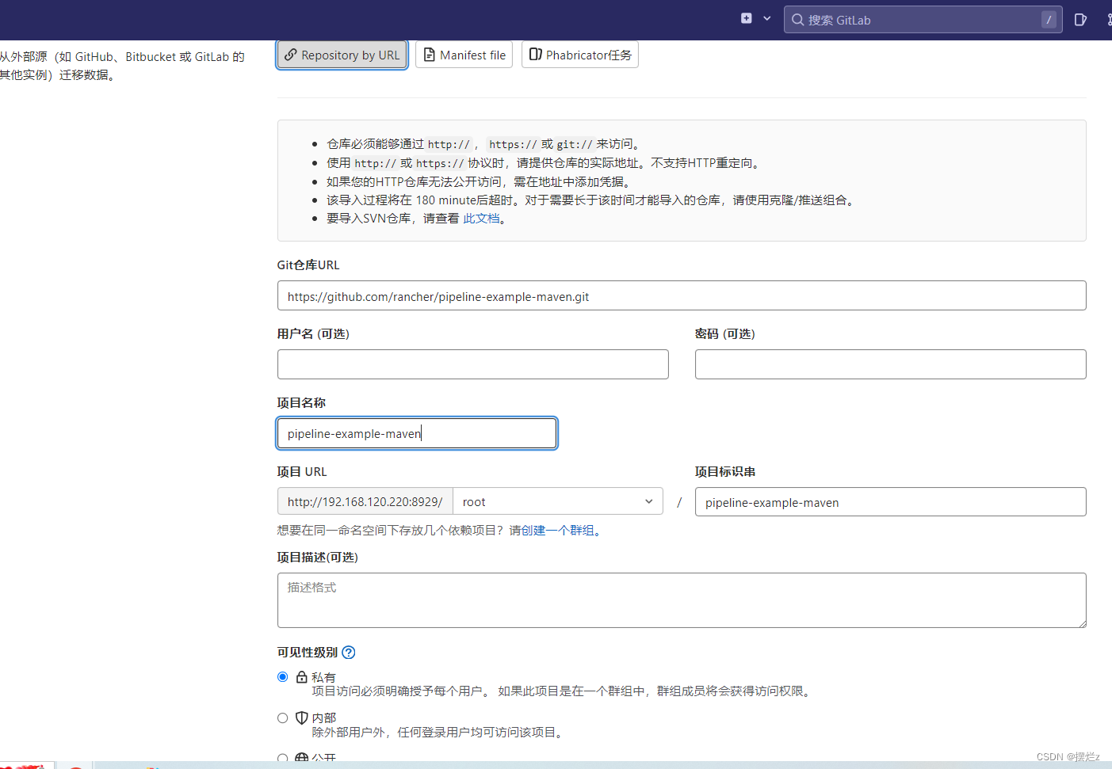The image size is (1112, 769).
Task: Click the link icon on Repository by URL
Action: click(291, 55)
